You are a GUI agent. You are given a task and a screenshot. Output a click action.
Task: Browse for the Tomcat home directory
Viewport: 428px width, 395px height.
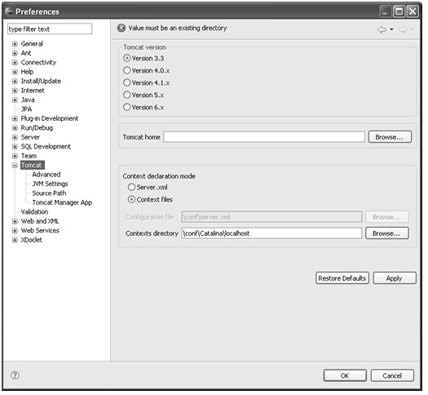point(390,137)
